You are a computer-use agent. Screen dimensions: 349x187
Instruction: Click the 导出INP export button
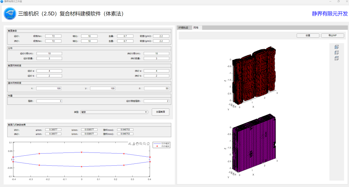(333, 35)
